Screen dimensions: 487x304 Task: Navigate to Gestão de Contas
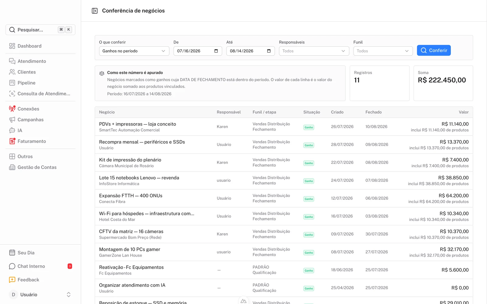(x=40, y=167)
